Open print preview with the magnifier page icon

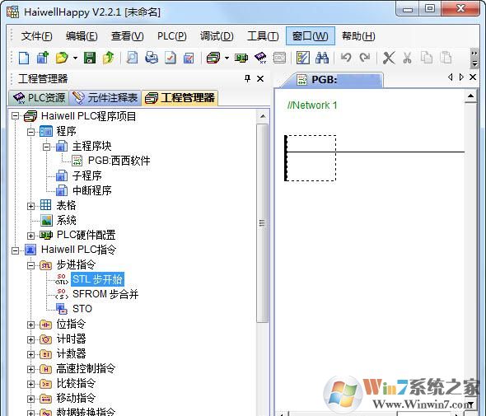[133, 58]
